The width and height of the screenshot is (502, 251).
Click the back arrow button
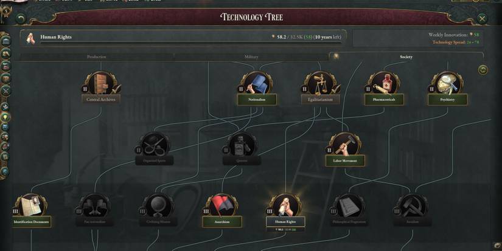coord(21,19)
